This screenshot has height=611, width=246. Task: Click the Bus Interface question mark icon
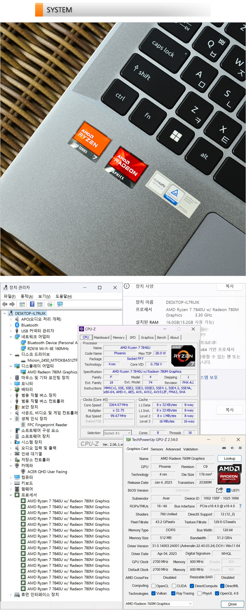240,506
